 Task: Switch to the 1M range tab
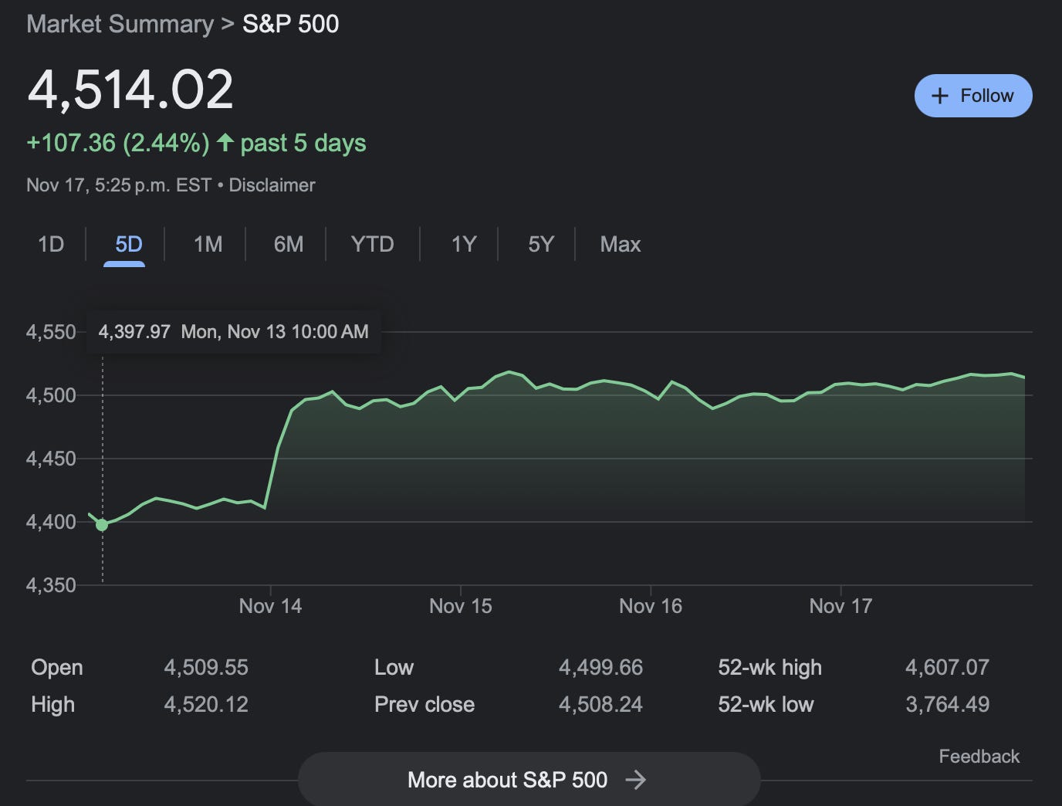pos(208,245)
